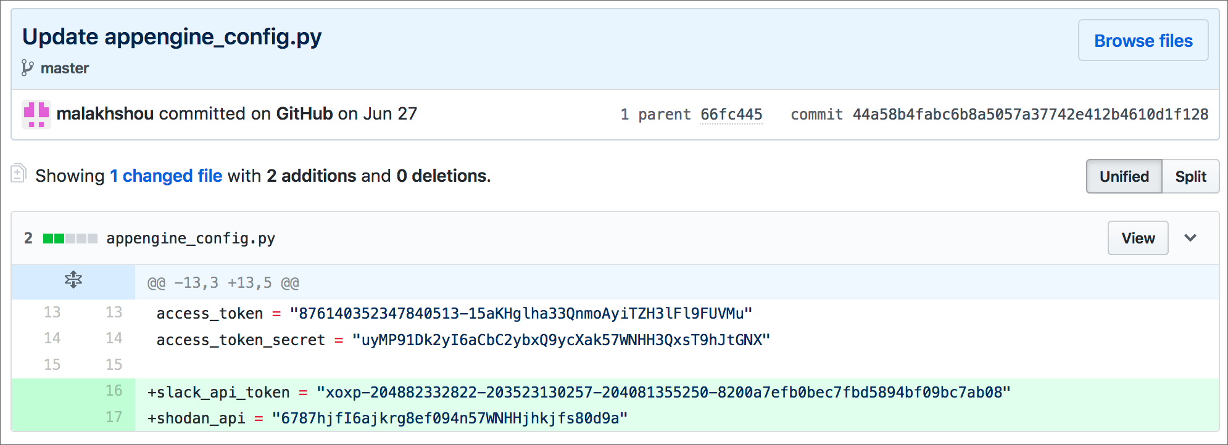Switch to Split diff view
The image size is (1228, 445).
(x=1190, y=176)
